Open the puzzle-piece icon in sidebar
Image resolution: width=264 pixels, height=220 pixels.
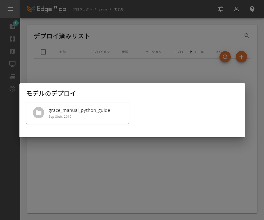point(12,39)
